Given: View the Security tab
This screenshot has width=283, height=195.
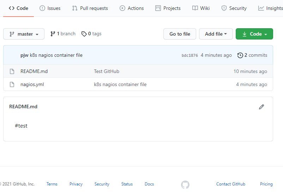Looking at the screenshot, I should (x=234, y=8).
